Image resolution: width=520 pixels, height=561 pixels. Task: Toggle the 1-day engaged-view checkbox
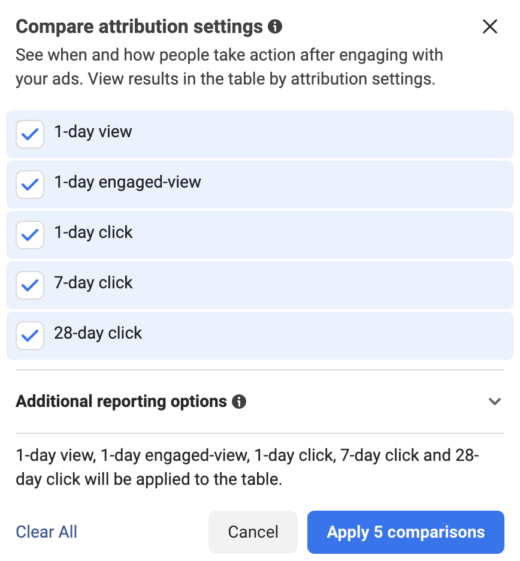tap(30, 185)
